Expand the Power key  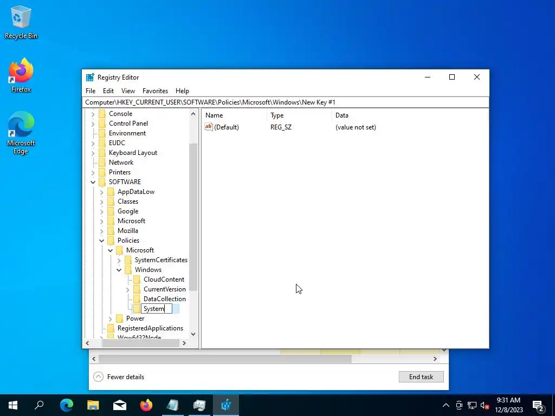coord(110,318)
